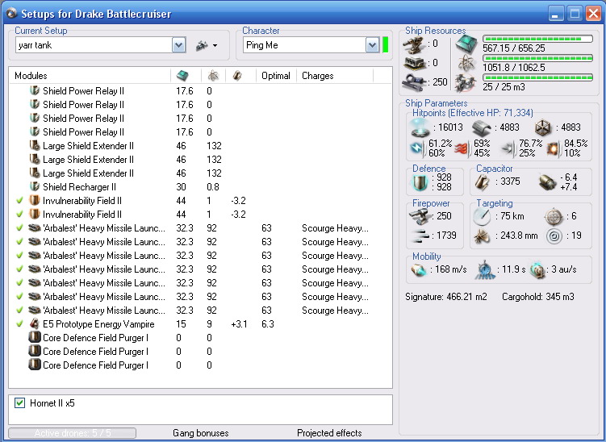Uncheck the Hornet II x5 drones checkbox
The width and height of the screenshot is (606, 442).
(x=20, y=402)
